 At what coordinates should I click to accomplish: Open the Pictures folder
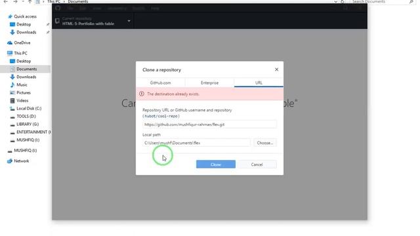click(24, 93)
